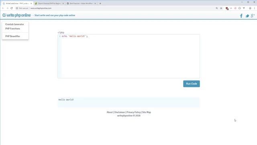
Task: Open the Chrome three-dot menu
Action: (x=255, y=8)
